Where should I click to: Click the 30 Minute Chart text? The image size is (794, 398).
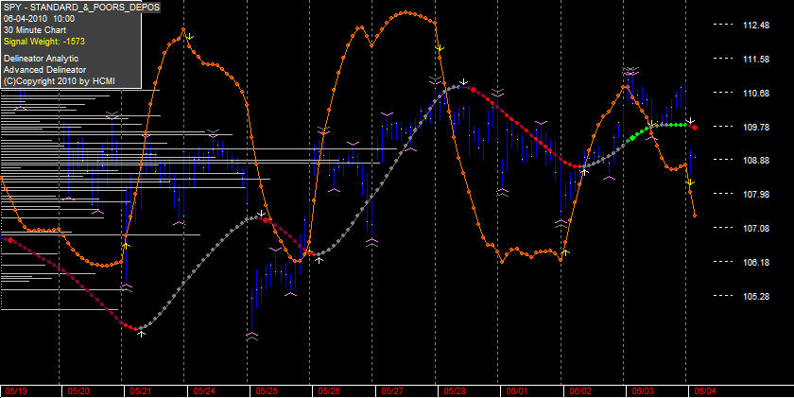[35, 30]
